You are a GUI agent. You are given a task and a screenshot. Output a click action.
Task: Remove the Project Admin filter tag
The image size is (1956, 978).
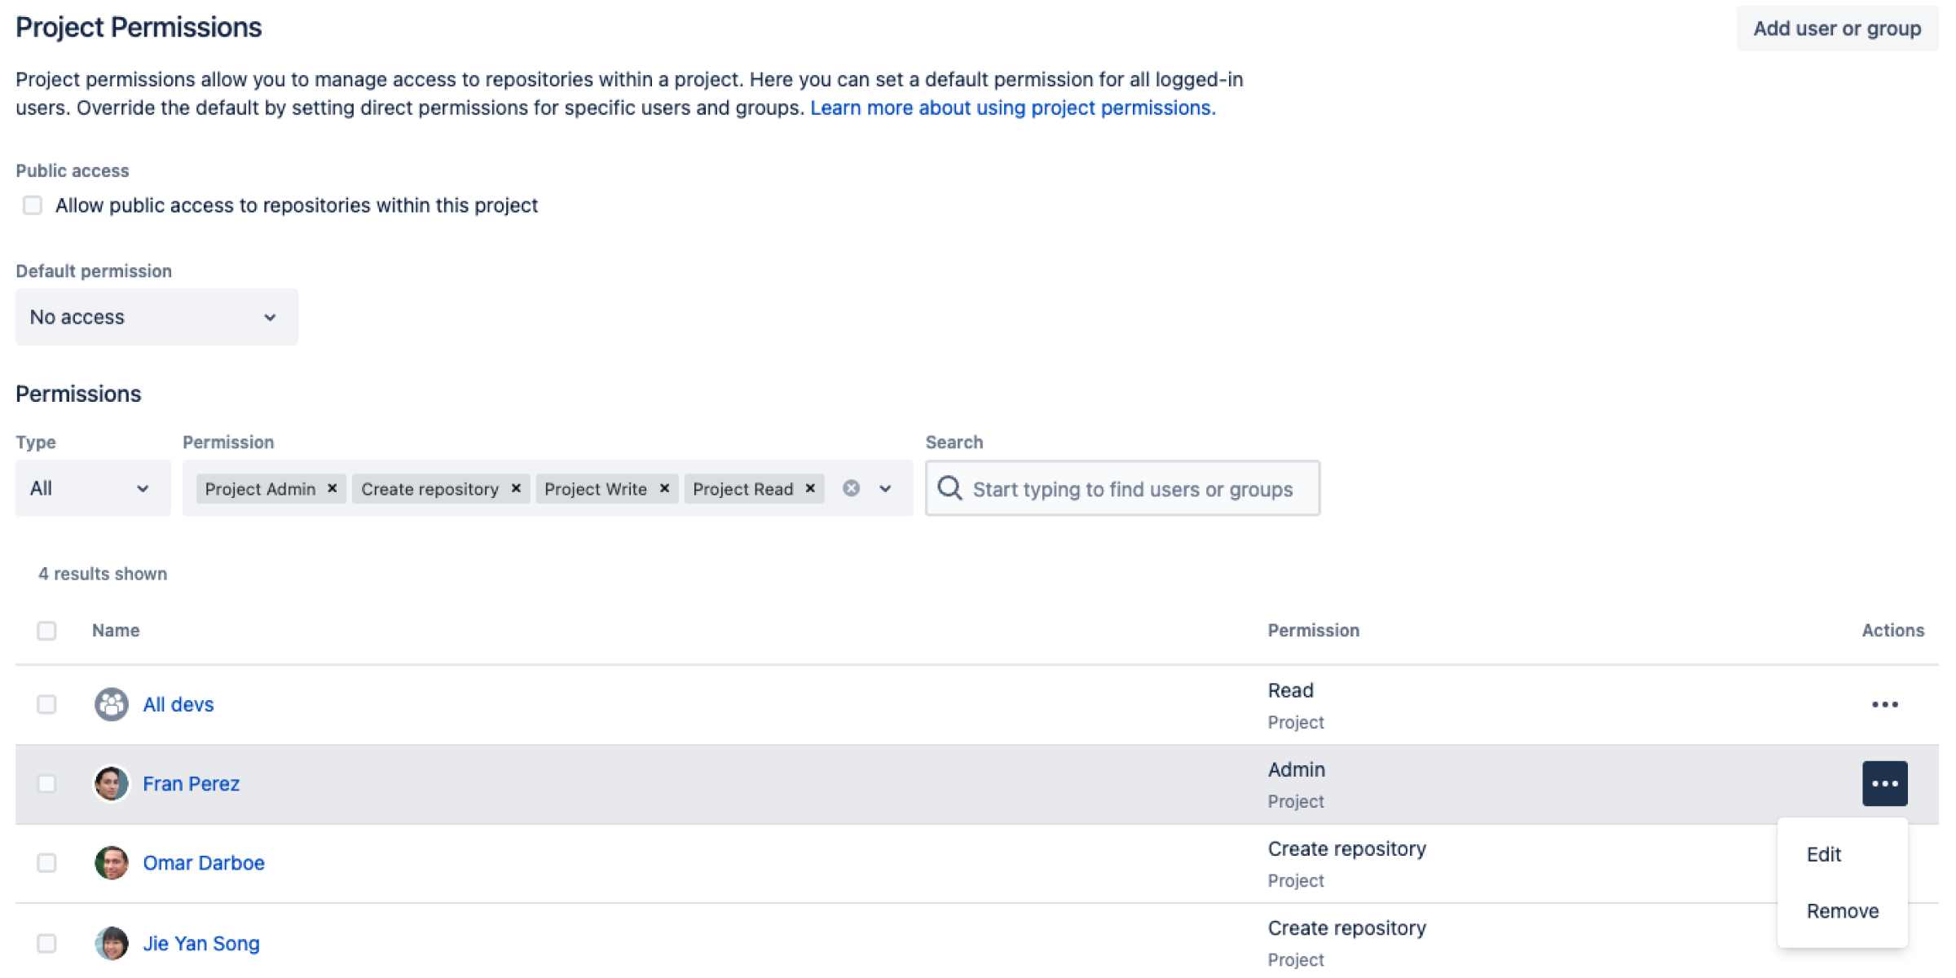pos(332,488)
